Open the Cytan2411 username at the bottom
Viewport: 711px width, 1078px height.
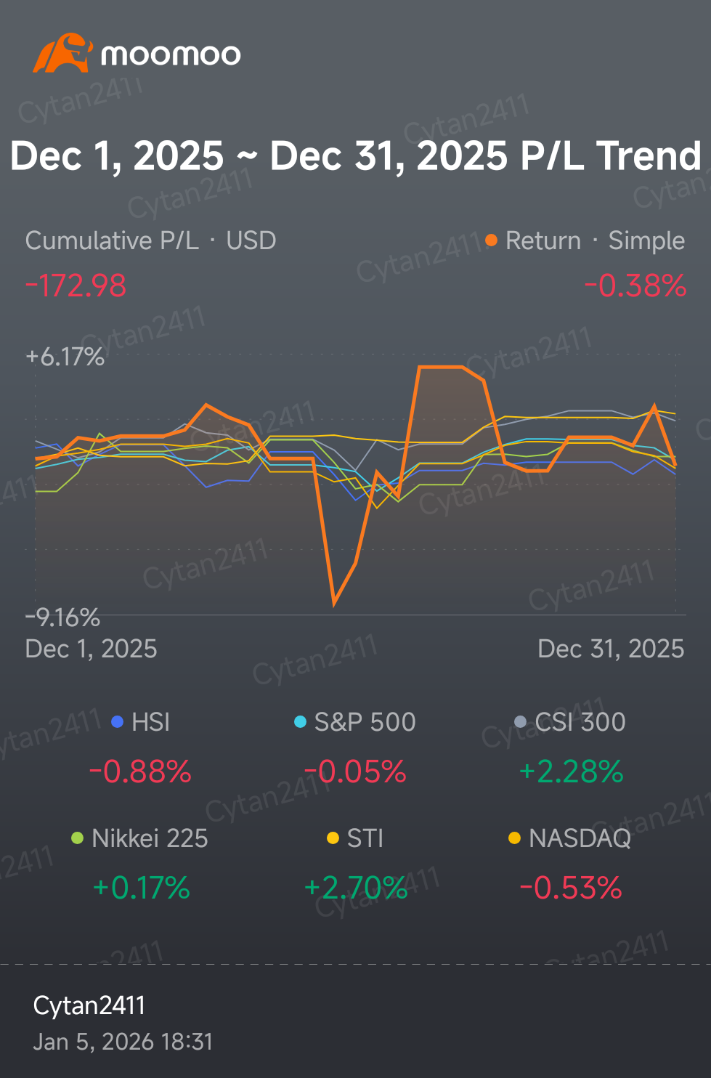point(89,1005)
